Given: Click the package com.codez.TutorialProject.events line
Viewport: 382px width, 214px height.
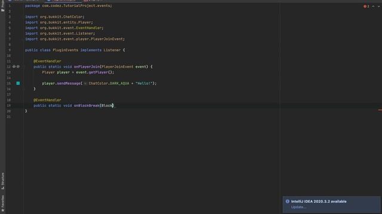Looking at the screenshot, I should (69, 5).
